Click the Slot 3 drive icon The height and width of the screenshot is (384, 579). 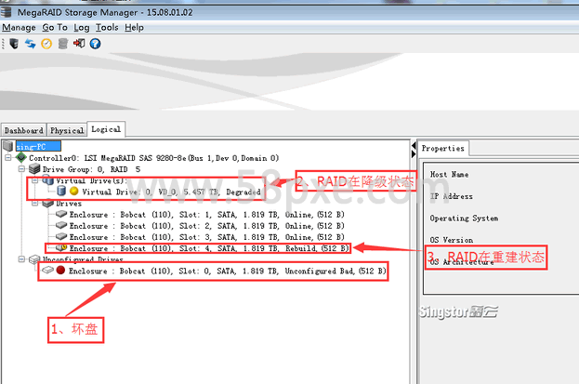tap(61, 236)
